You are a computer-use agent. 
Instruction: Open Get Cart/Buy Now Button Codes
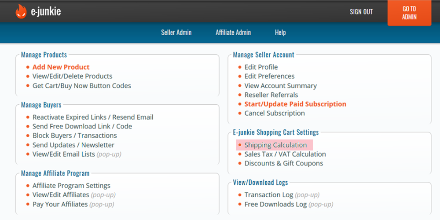pyautogui.click(x=82, y=86)
